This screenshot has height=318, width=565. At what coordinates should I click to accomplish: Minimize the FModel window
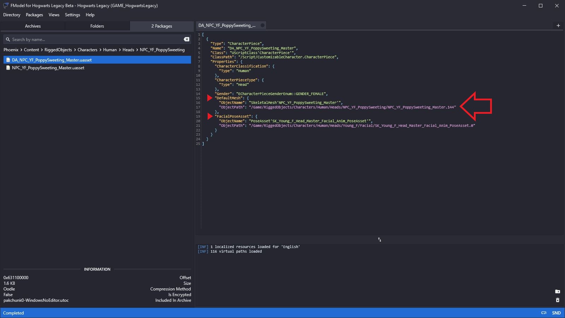[524, 6]
